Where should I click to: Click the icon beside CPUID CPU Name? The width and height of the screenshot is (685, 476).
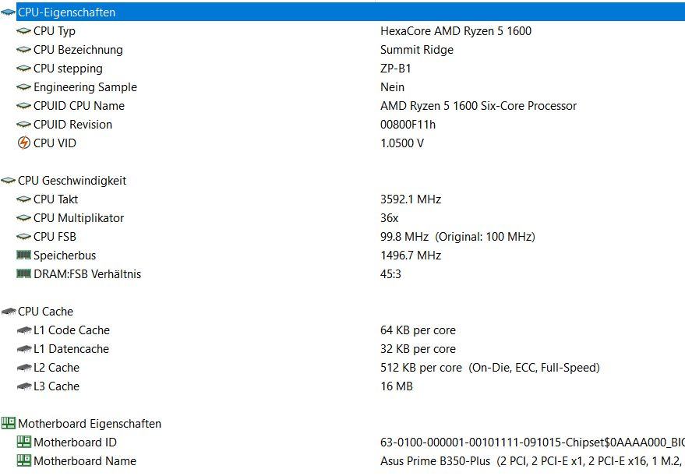pyautogui.click(x=23, y=106)
